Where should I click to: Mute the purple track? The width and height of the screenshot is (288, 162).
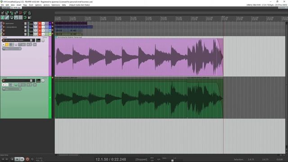point(4,45)
